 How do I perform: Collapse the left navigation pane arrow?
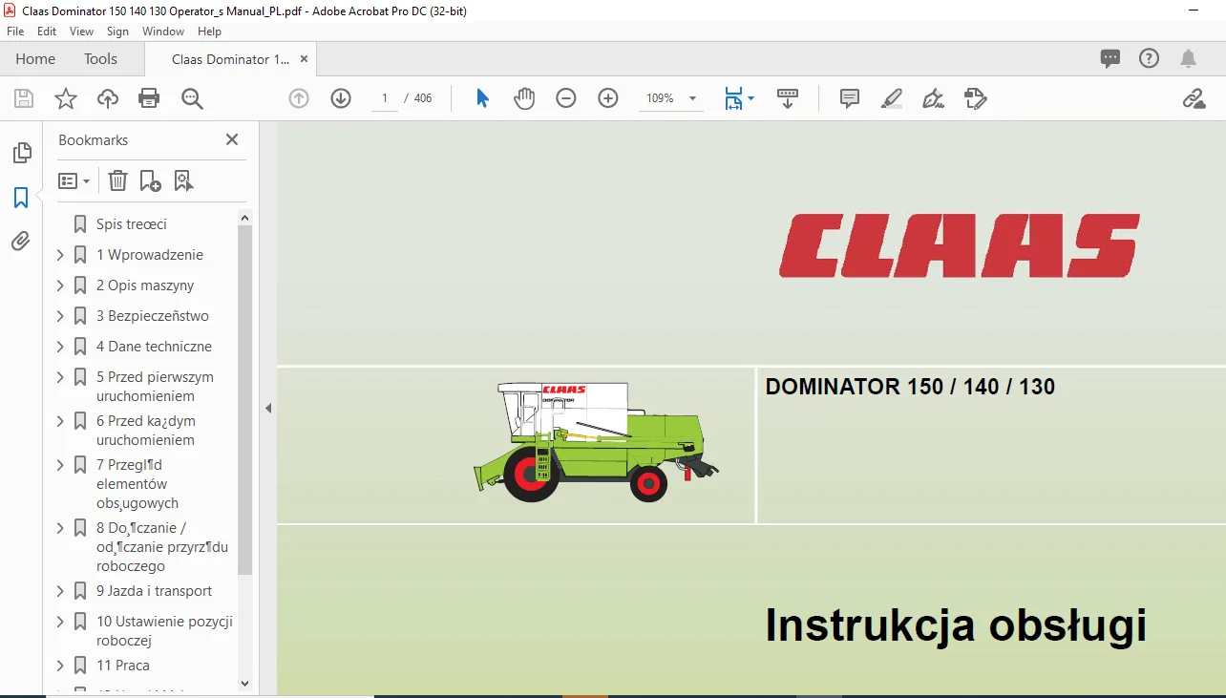tap(268, 408)
